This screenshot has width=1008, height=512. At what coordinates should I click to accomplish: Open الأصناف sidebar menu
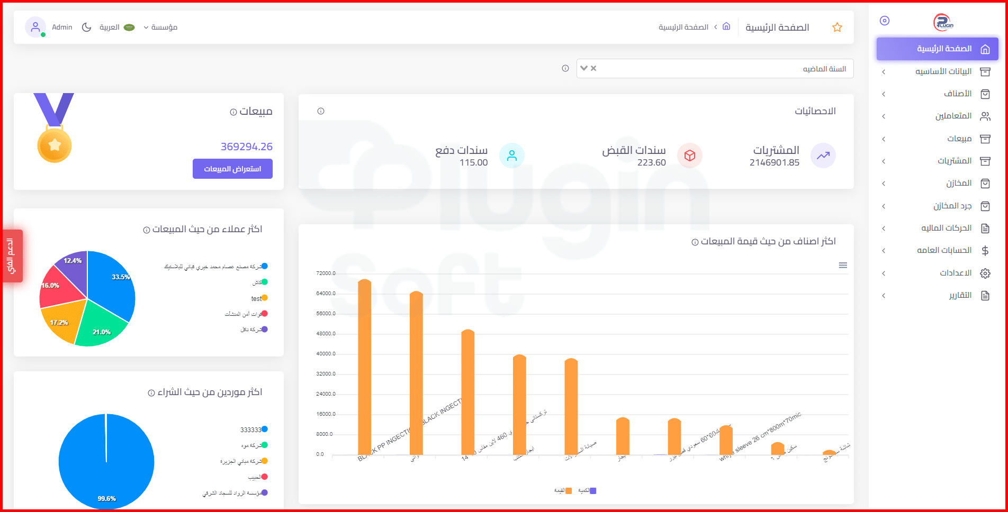(x=938, y=94)
